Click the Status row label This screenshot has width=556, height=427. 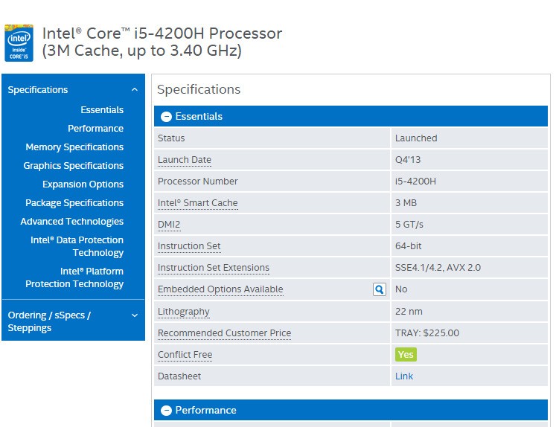[x=171, y=138]
